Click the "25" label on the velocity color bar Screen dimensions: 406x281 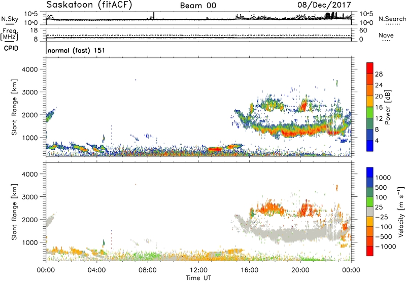[379, 207]
